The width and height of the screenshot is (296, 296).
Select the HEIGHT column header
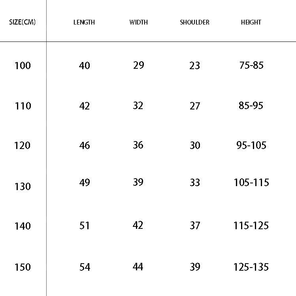[251, 22]
